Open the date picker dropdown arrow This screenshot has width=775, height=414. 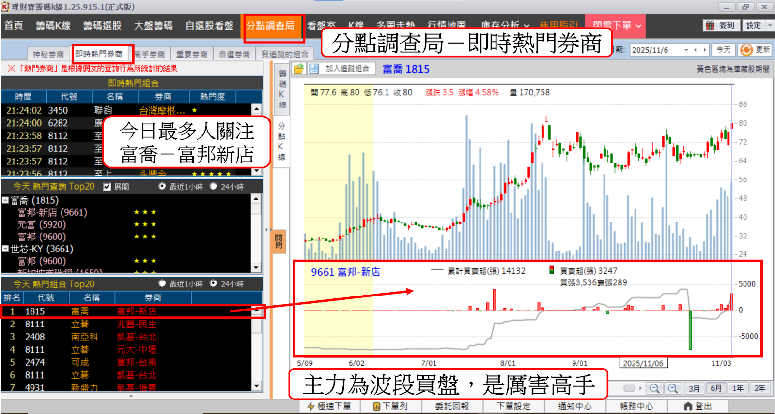[x=686, y=50]
